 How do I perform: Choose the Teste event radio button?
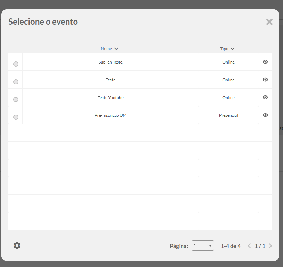(16, 82)
